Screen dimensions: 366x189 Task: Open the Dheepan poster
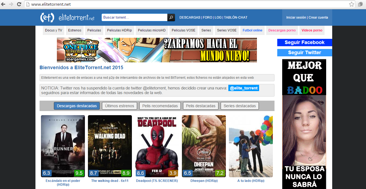click(204, 146)
